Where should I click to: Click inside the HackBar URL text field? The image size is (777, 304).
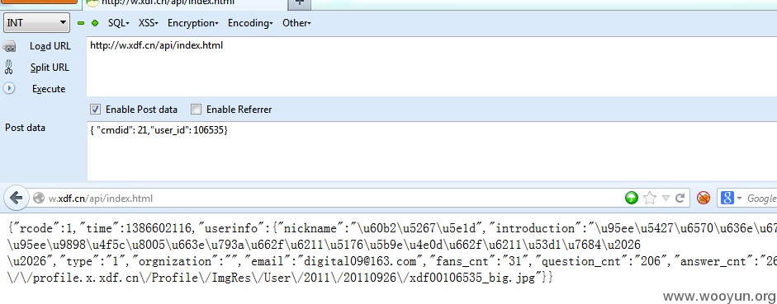pos(431,66)
